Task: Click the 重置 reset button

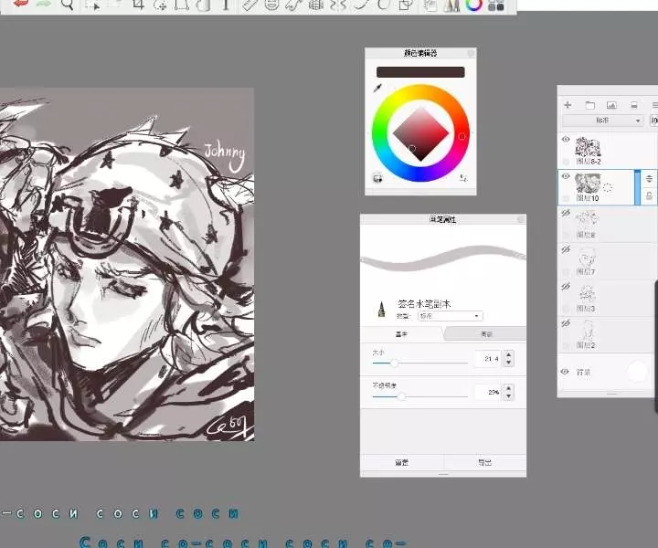Action: tap(401, 462)
